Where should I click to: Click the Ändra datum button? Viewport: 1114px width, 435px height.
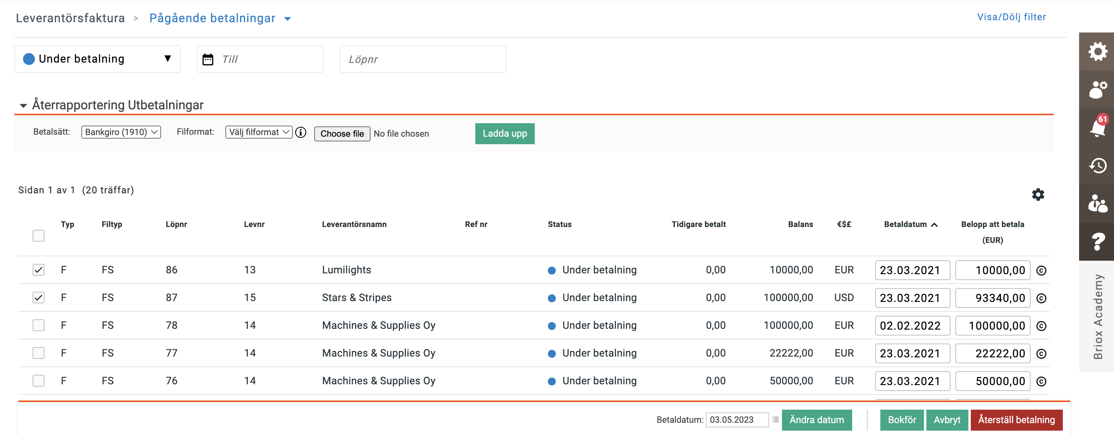coord(816,420)
